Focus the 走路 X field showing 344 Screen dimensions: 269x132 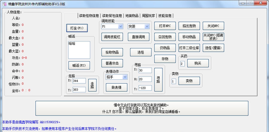tap(79, 81)
